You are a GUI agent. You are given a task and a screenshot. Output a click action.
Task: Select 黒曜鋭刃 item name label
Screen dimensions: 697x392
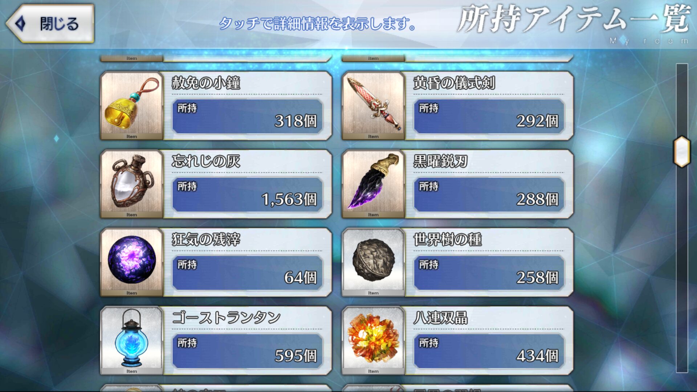pos(440,161)
